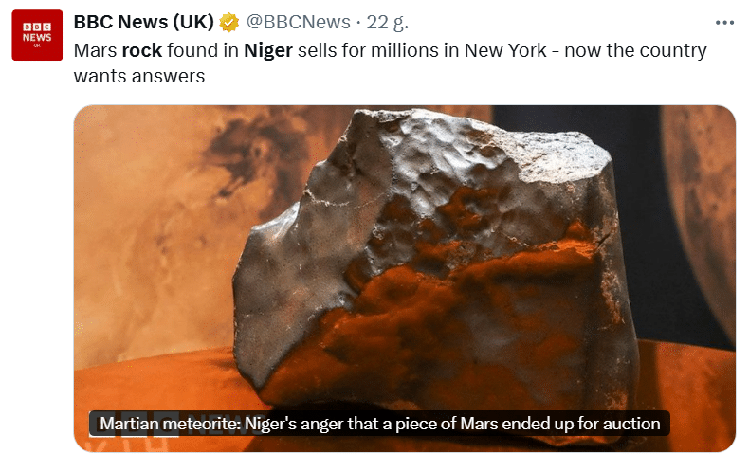
Task: Visit the @BBCNews handle link
Action: coord(298,22)
